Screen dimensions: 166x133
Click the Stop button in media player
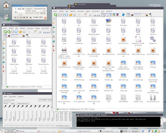(x=24, y=17)
